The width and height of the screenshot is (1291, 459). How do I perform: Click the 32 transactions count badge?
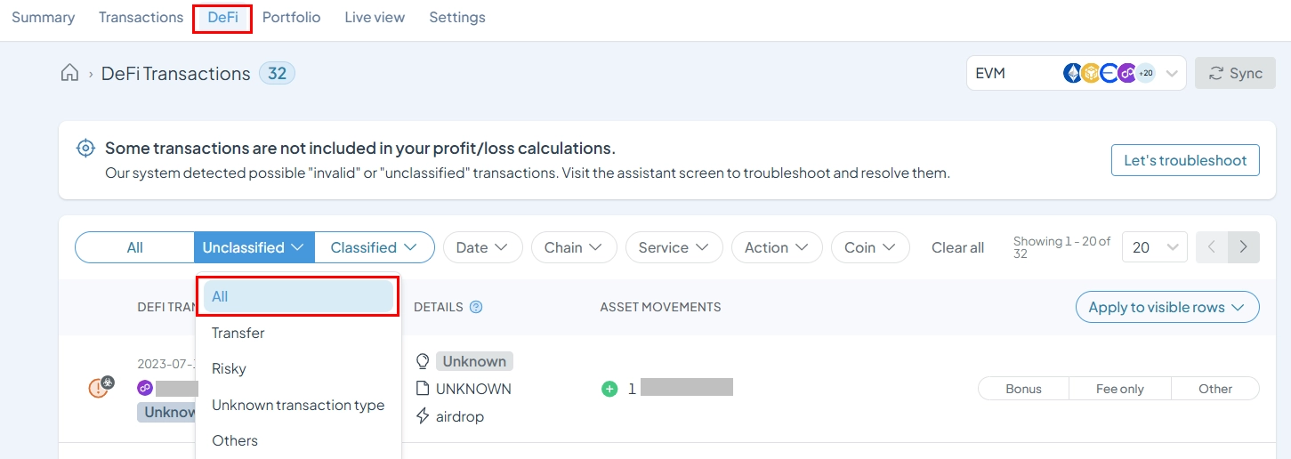(x=277, y=73)
